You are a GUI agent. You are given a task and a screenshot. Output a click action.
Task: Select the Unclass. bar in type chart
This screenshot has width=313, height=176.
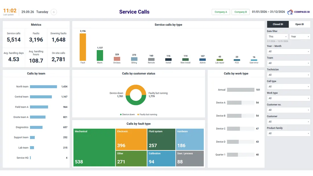(117, 59)
